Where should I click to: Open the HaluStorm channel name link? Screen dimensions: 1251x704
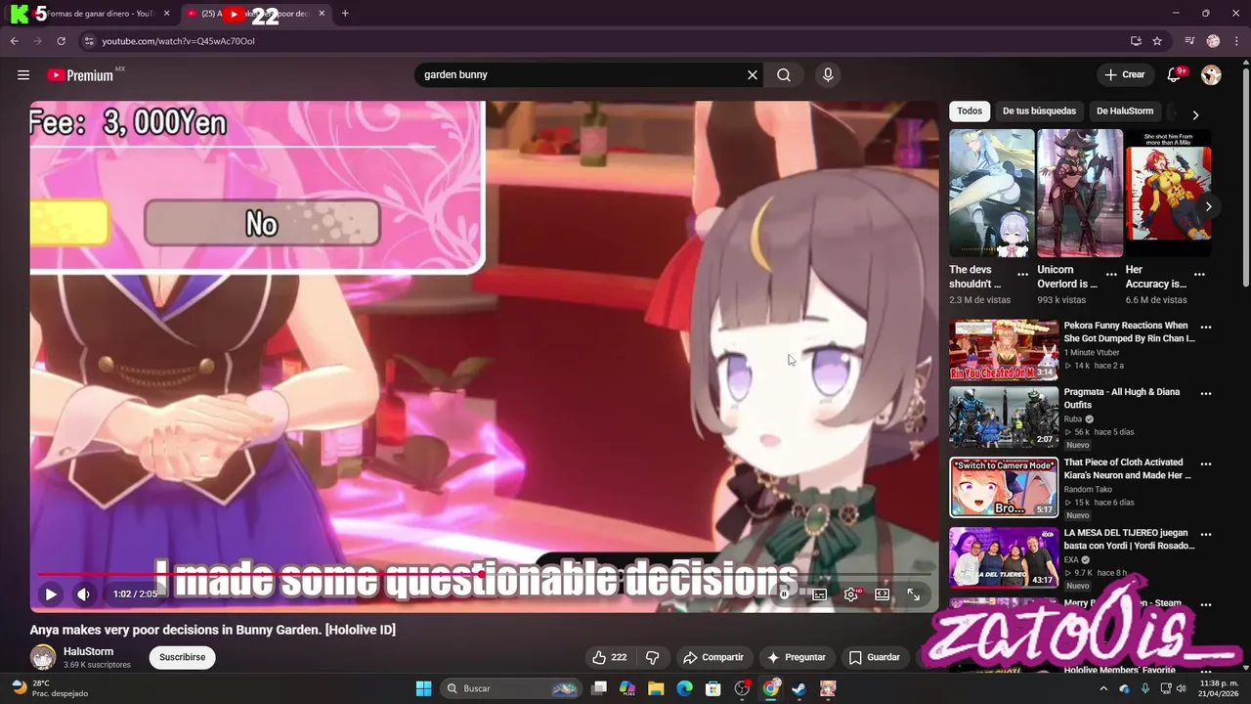88,651
